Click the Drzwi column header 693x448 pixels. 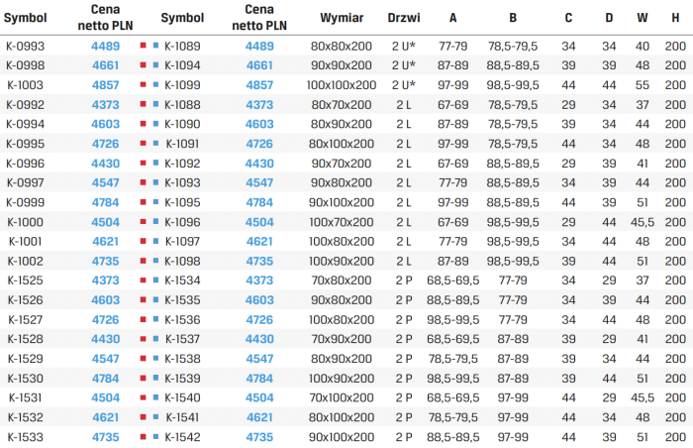[x=404, y=18]
